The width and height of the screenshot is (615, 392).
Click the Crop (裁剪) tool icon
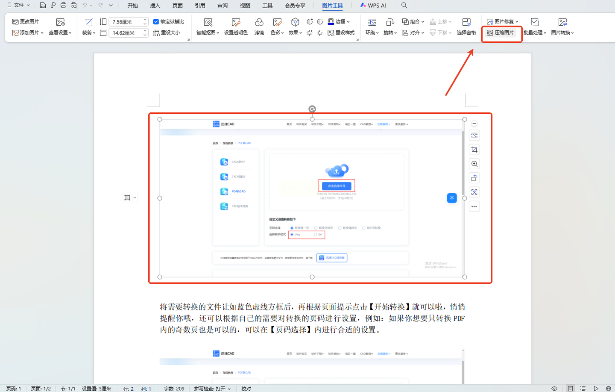tap(88, 22)
